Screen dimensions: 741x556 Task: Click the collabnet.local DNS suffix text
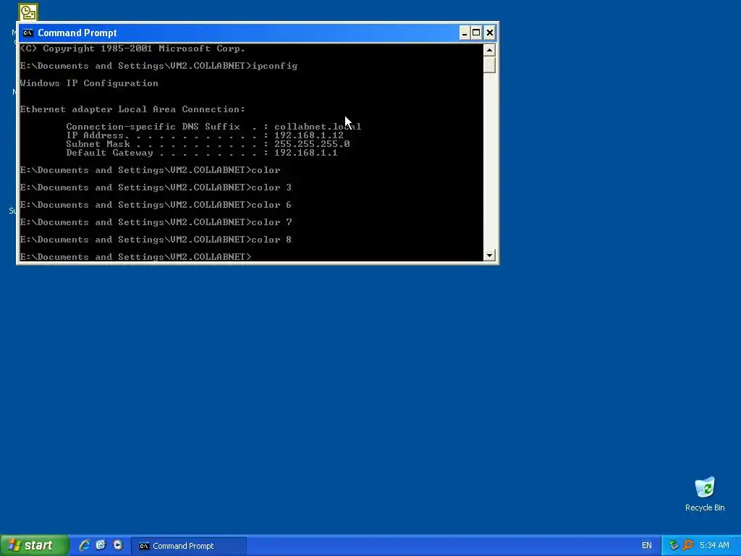click(318, 127)
